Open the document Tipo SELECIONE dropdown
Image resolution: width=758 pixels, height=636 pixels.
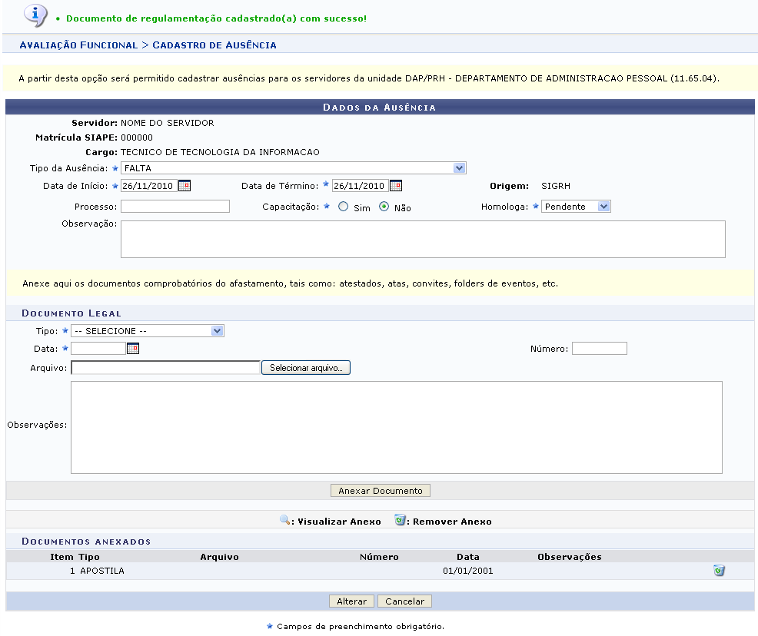(x=147, y=331)
